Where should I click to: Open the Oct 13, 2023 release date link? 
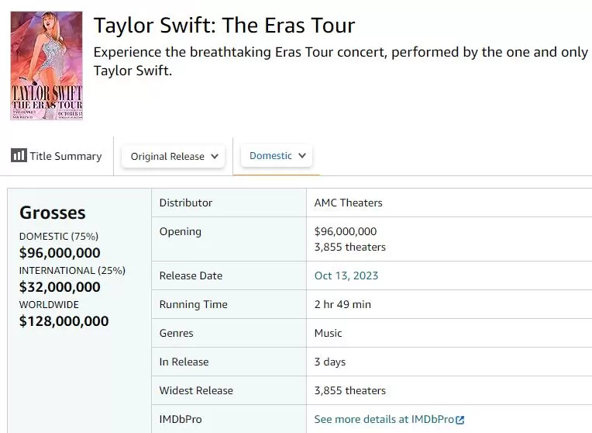point(346,275)
